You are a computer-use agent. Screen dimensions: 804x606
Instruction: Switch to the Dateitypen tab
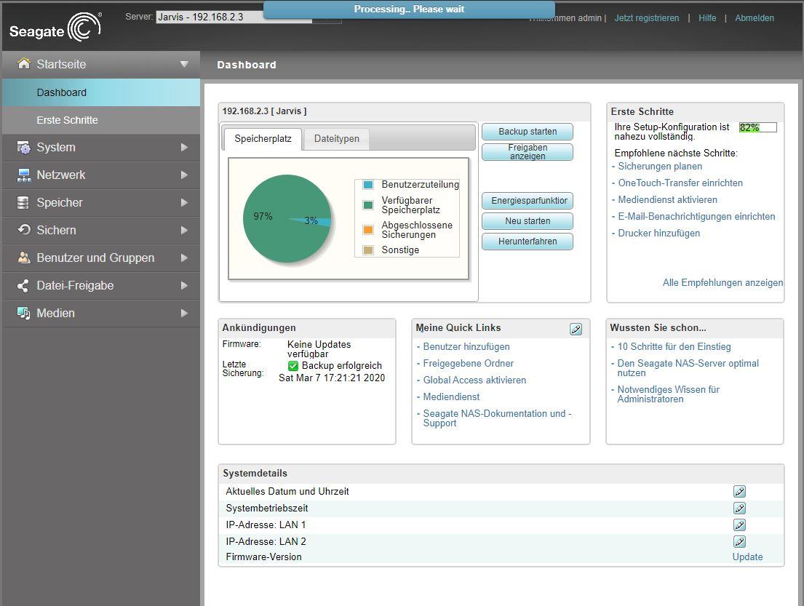coord(336,138)
